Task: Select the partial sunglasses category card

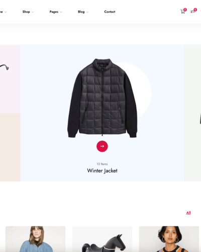Action: (x=10, y=79)
